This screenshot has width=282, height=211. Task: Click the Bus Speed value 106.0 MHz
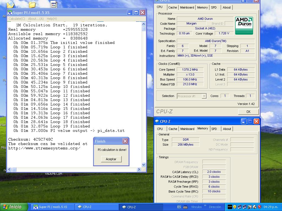pos(190,79)
